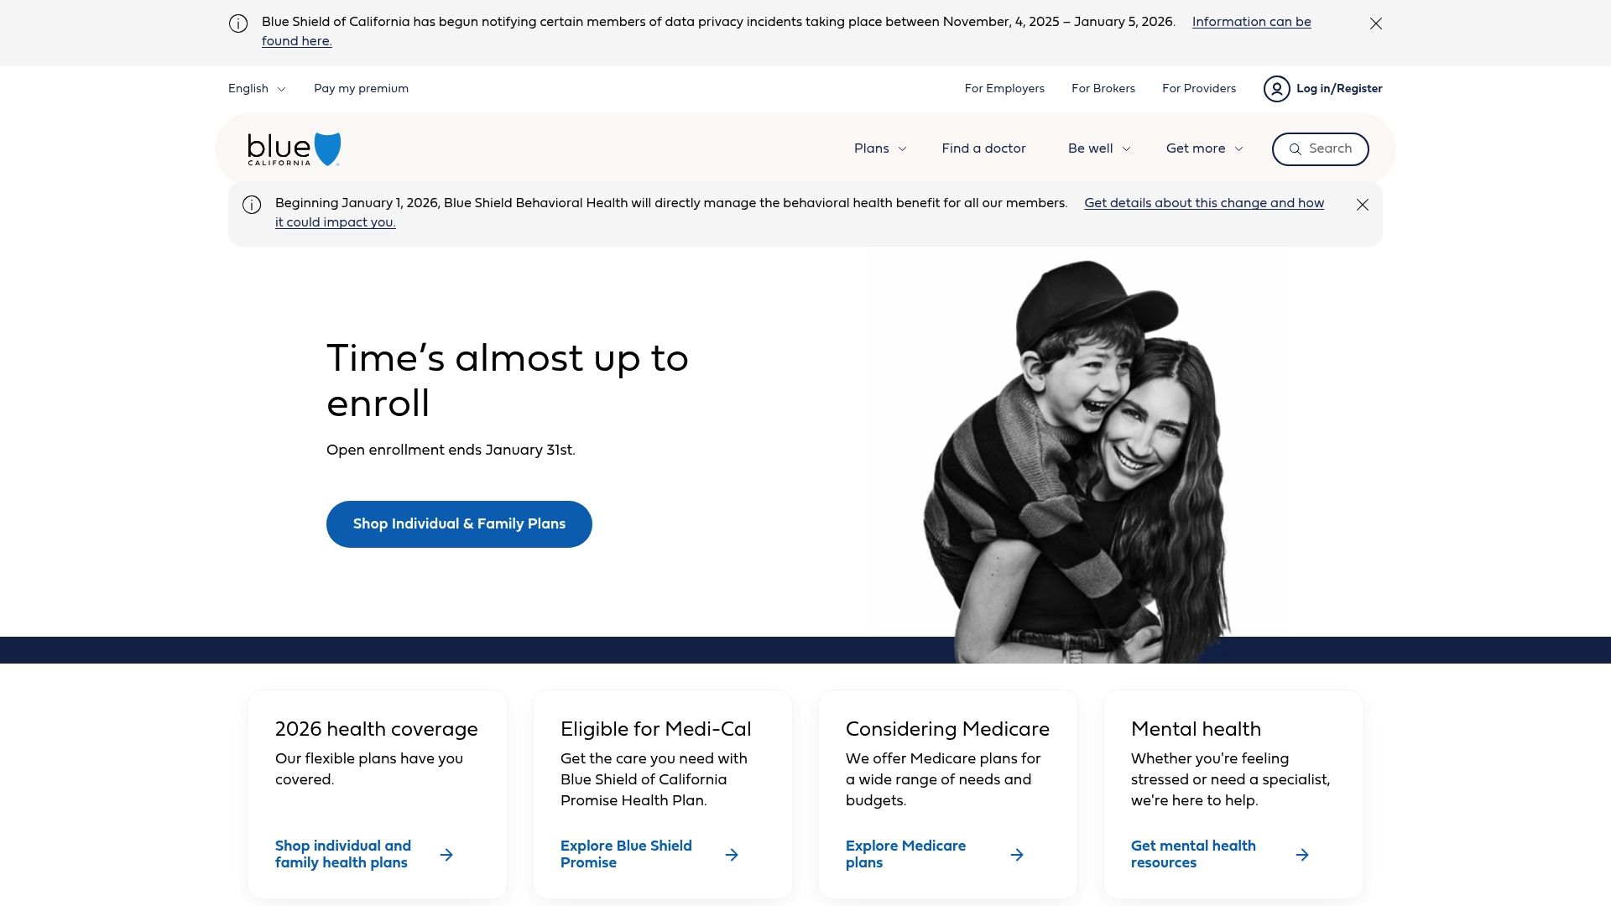Click Explore Blue Shield Promise link
Screen dimensions: 1611x906
tap(626, 854)
